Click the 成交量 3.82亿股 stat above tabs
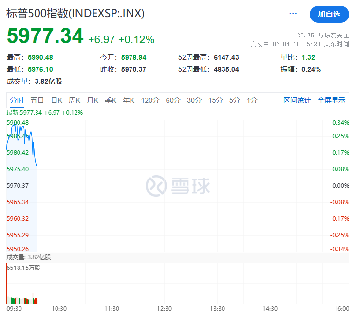This screenshot has height=323, width=355. 35,81
